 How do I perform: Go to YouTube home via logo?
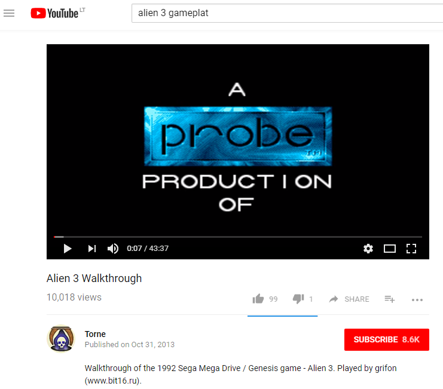tap(54, 13)
